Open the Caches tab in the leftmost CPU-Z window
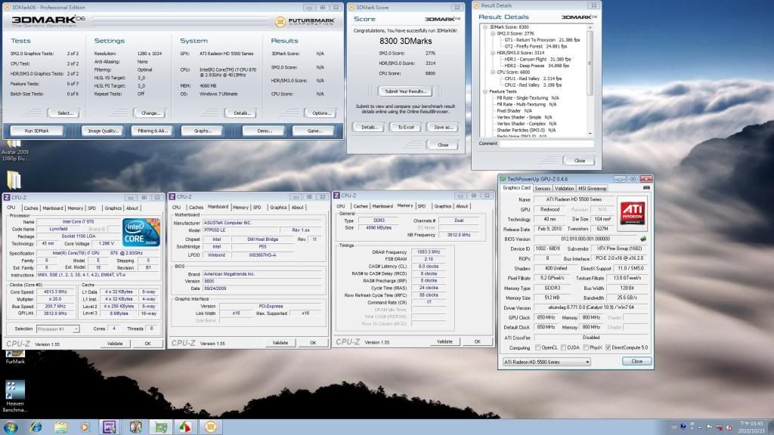The image size is (774, 435). click(31, 208)
